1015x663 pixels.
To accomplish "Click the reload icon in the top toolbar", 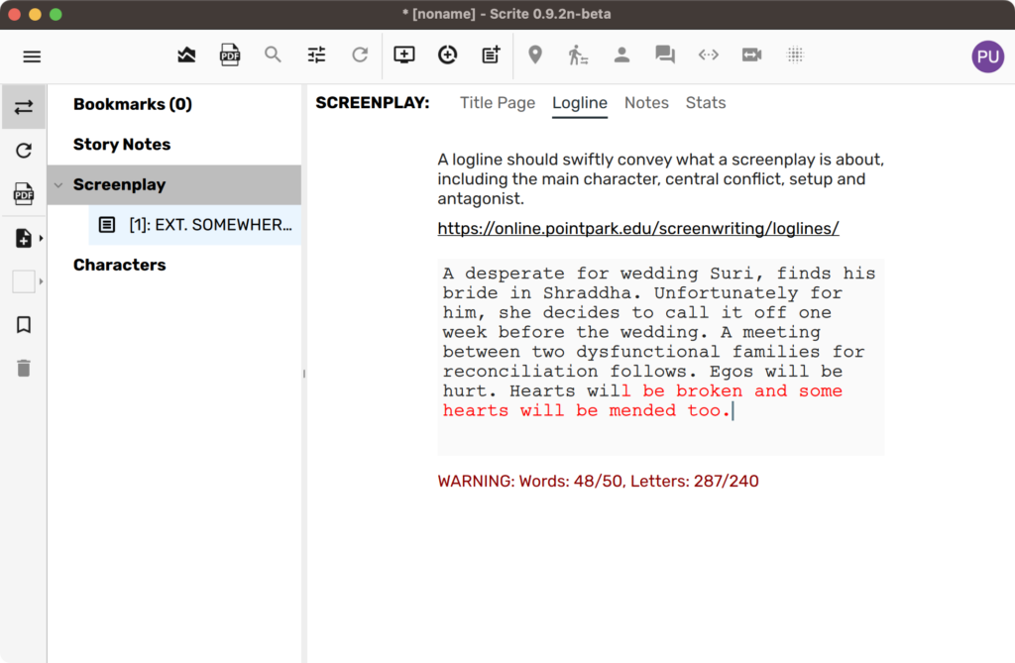I will coord(360,55).
